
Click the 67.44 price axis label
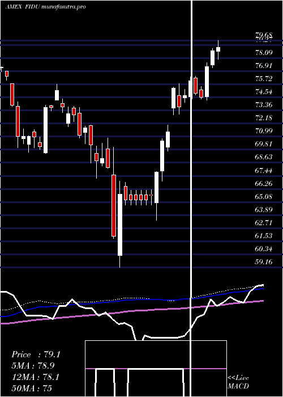[264, 171]
